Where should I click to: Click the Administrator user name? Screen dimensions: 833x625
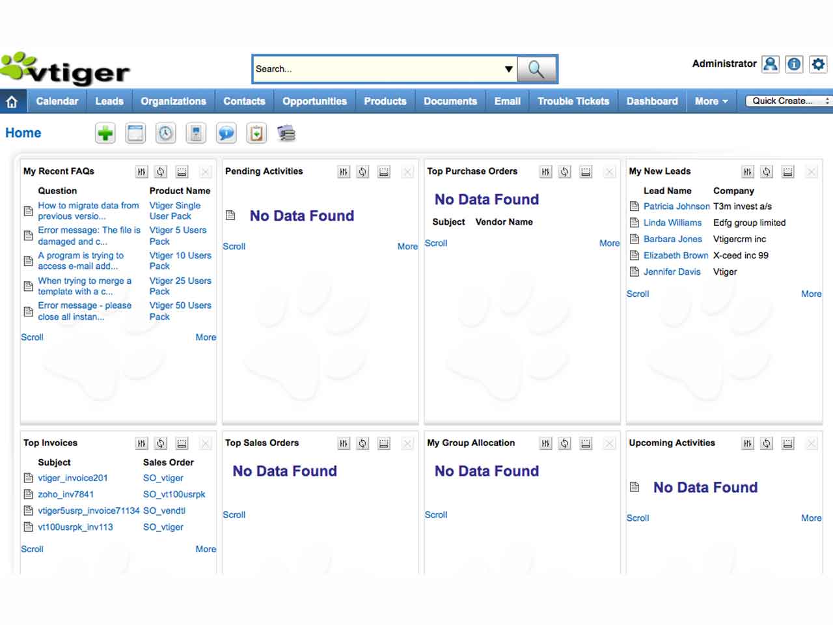(x=724, y=64)
